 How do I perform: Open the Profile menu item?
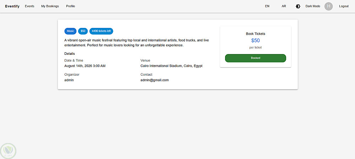[71, 6]
